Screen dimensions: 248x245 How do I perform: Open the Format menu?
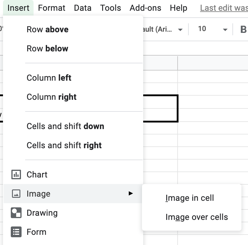pos(52,8)
